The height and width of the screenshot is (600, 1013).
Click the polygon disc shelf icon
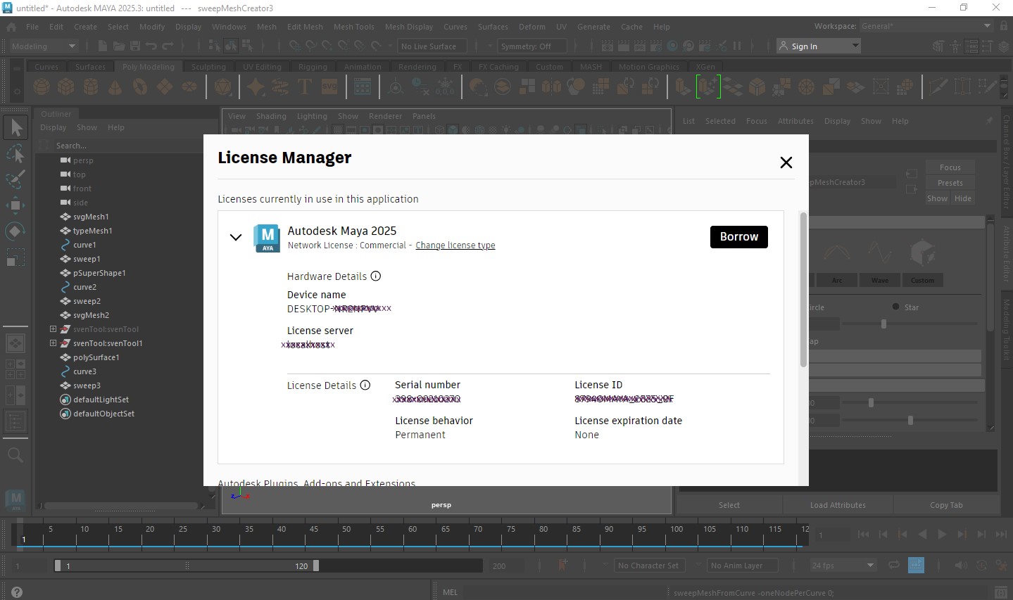[x=189, y=87]
